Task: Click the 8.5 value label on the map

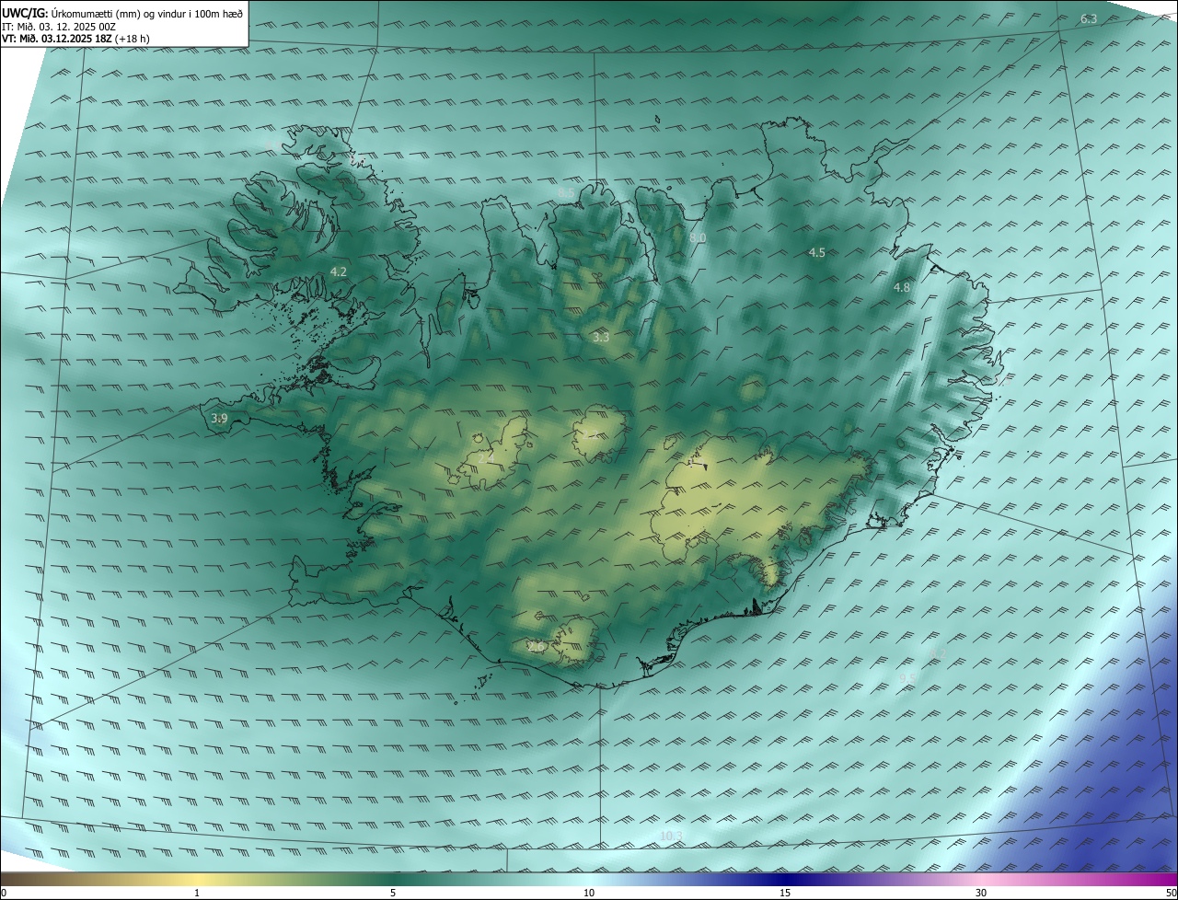Action: click(566, 192)
